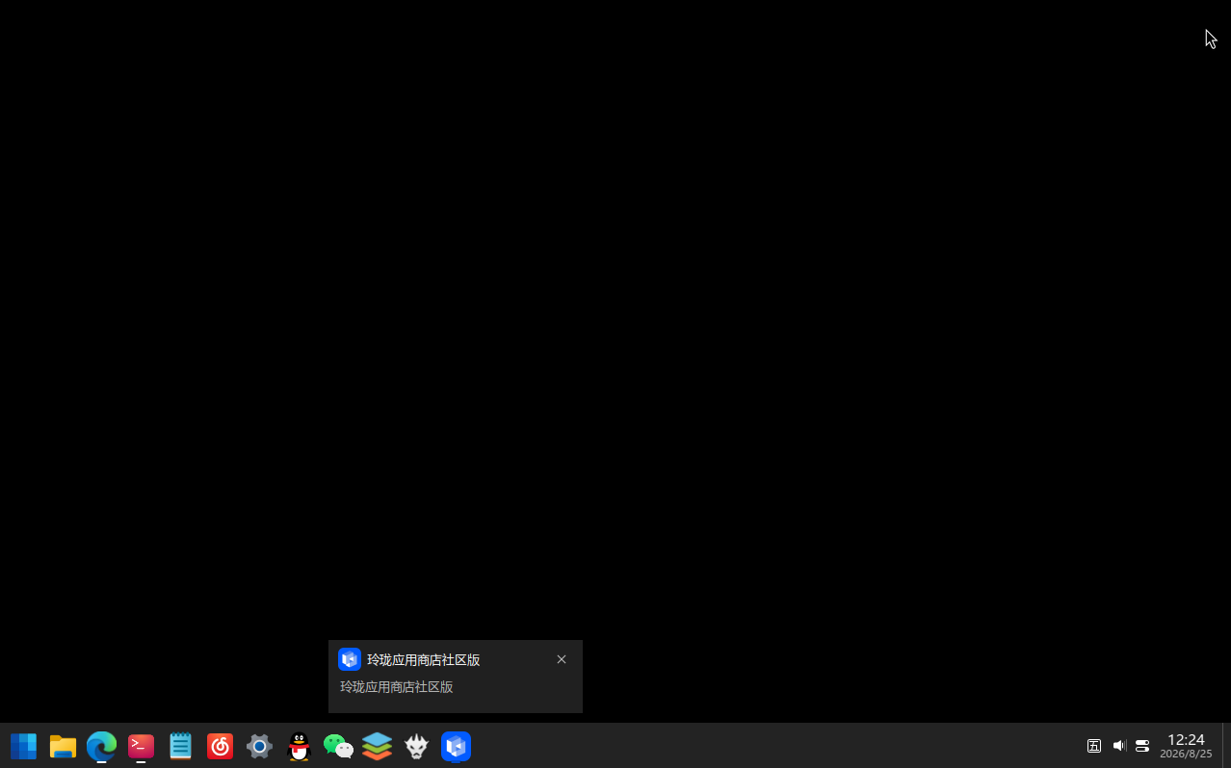The height and width of the screenshot is (768, 1231).
Task: Open the blue notepad text editor icon
Action: [x=180, y=746]
